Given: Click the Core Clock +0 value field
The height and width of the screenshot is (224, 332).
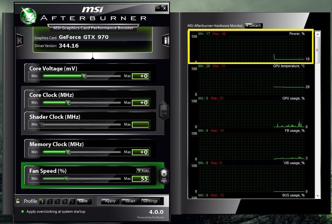Looking at the screenshot, I should (x=141, y=103).
